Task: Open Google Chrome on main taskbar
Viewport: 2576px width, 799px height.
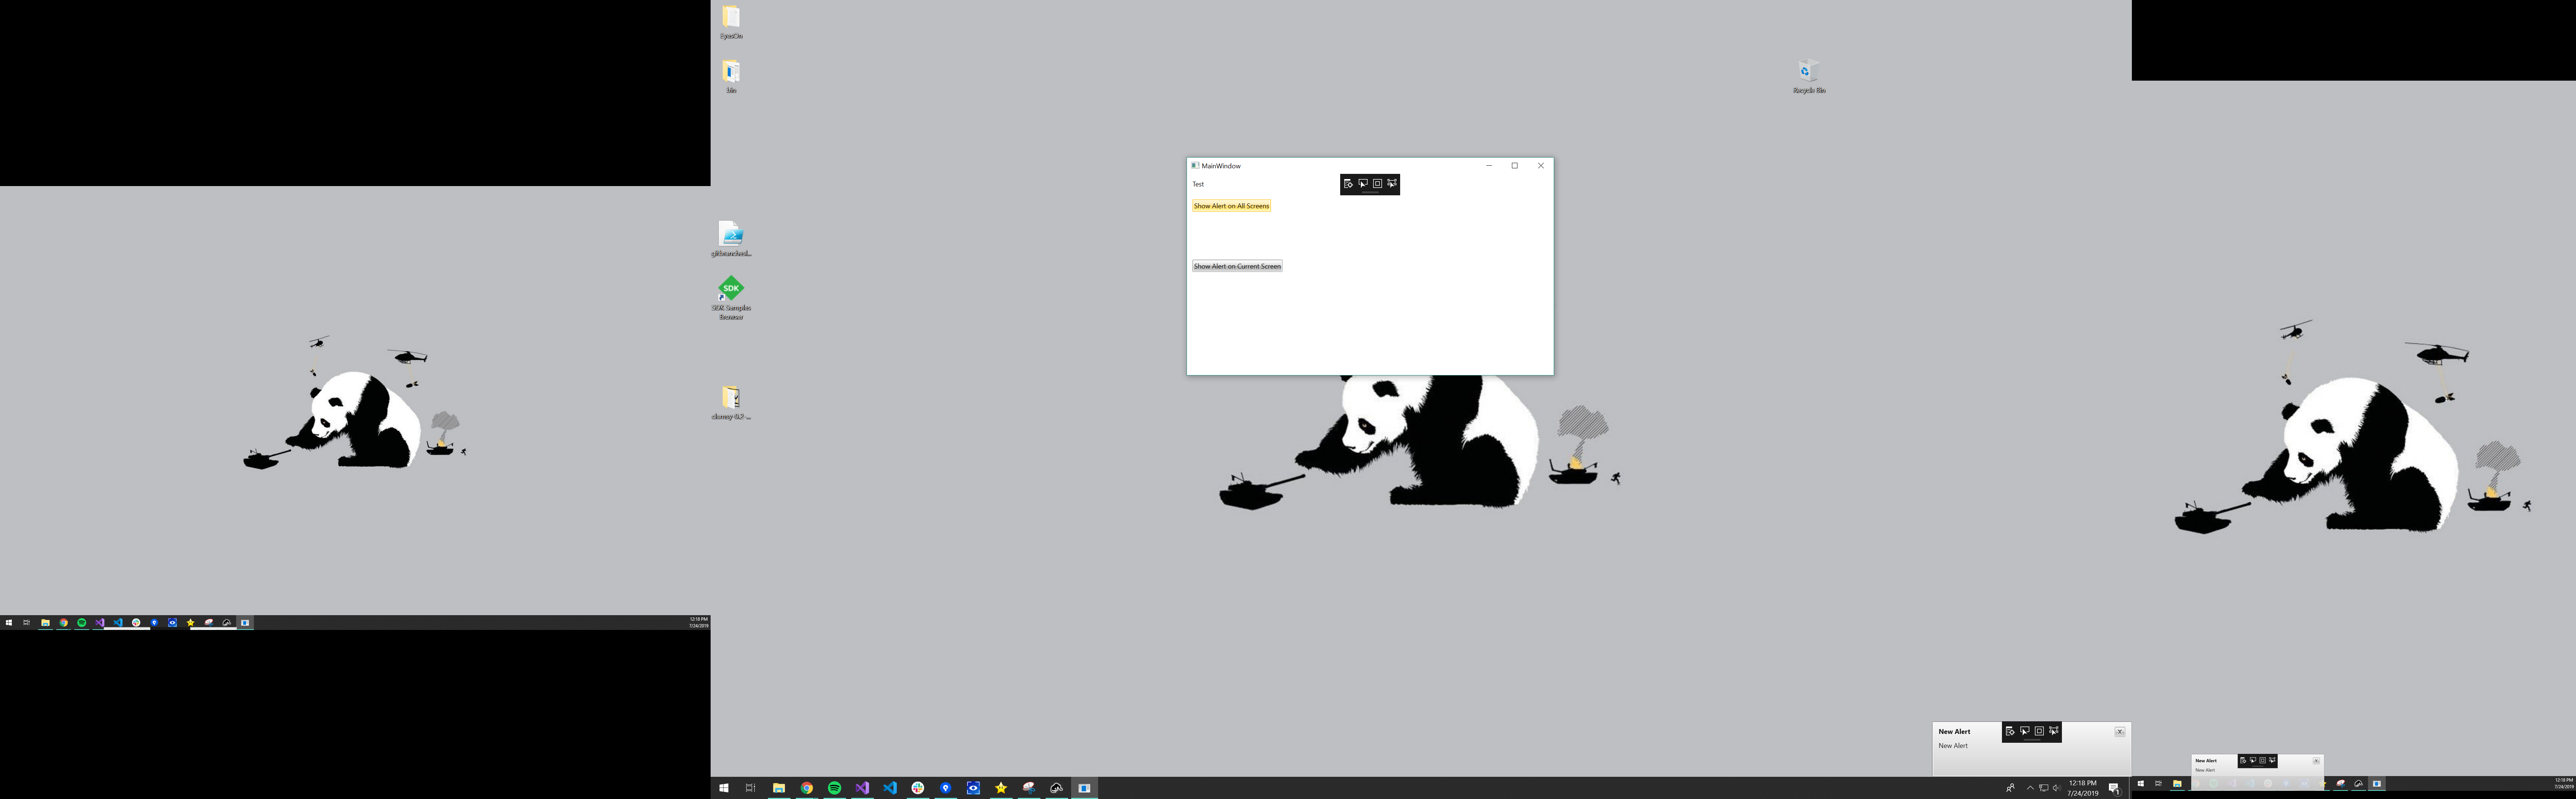Action: click(x=806, y=788)
